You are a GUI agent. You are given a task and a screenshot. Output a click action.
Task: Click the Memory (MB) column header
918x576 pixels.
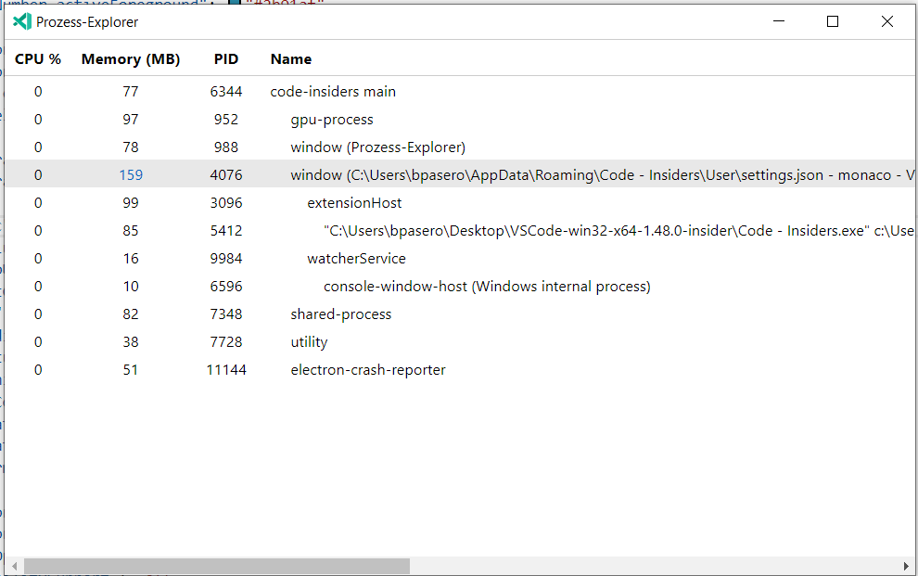pos(131,59)
